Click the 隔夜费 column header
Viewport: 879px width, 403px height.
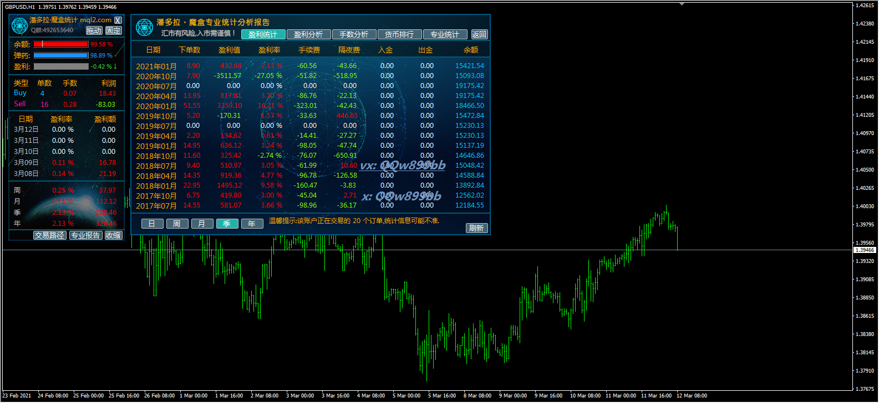[x=349, y=50]
